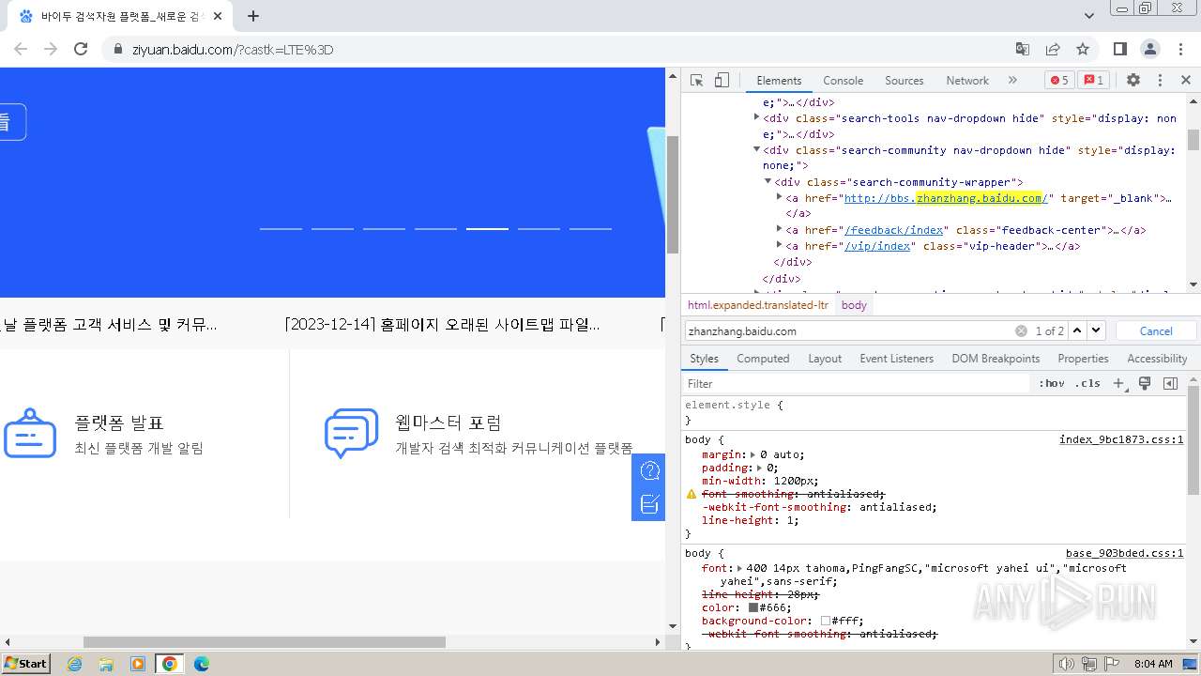
Task: Follow the http://bbs.zhanzhang.baidu.com/ href link
Action: (946, 198)
